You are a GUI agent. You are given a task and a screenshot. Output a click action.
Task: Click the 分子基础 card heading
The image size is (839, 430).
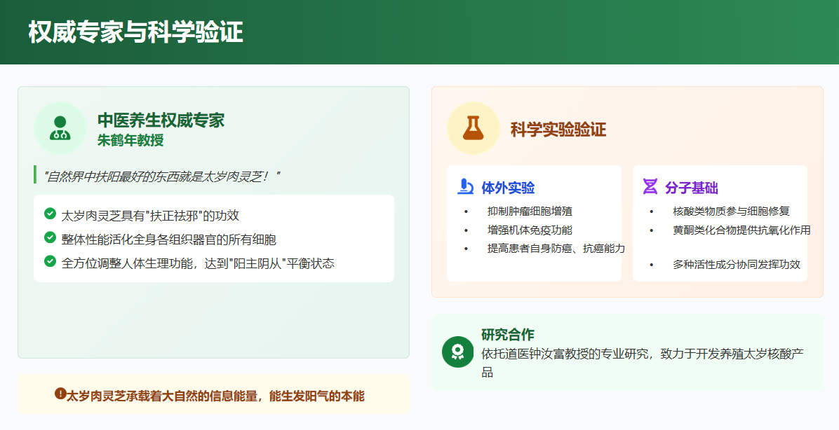pyautogui.click(x=691, y=188)
